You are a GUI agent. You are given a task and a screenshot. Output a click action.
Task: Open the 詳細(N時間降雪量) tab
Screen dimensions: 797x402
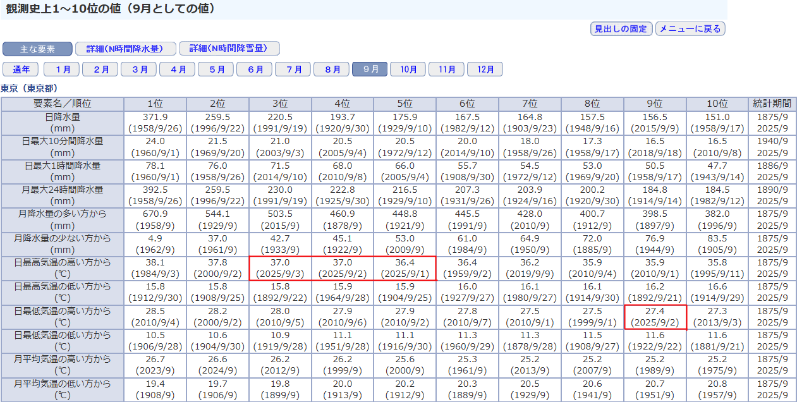point(229,49)
